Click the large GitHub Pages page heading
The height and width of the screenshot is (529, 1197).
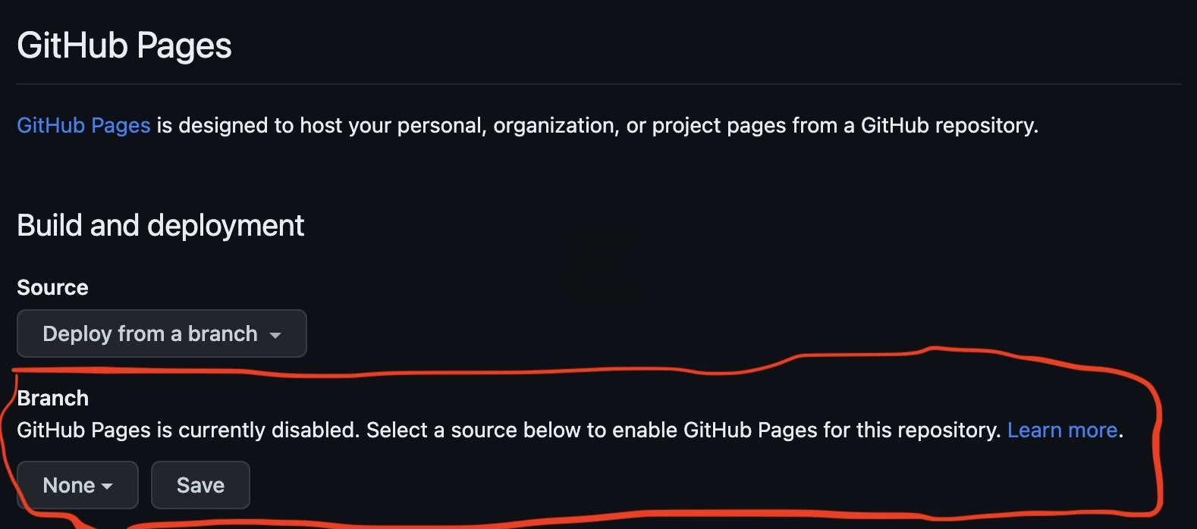click(124, 45)
